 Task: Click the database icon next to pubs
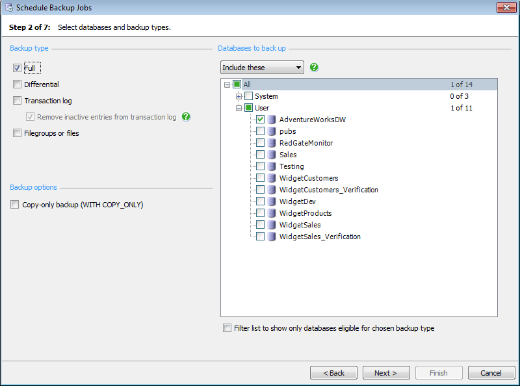272,131
